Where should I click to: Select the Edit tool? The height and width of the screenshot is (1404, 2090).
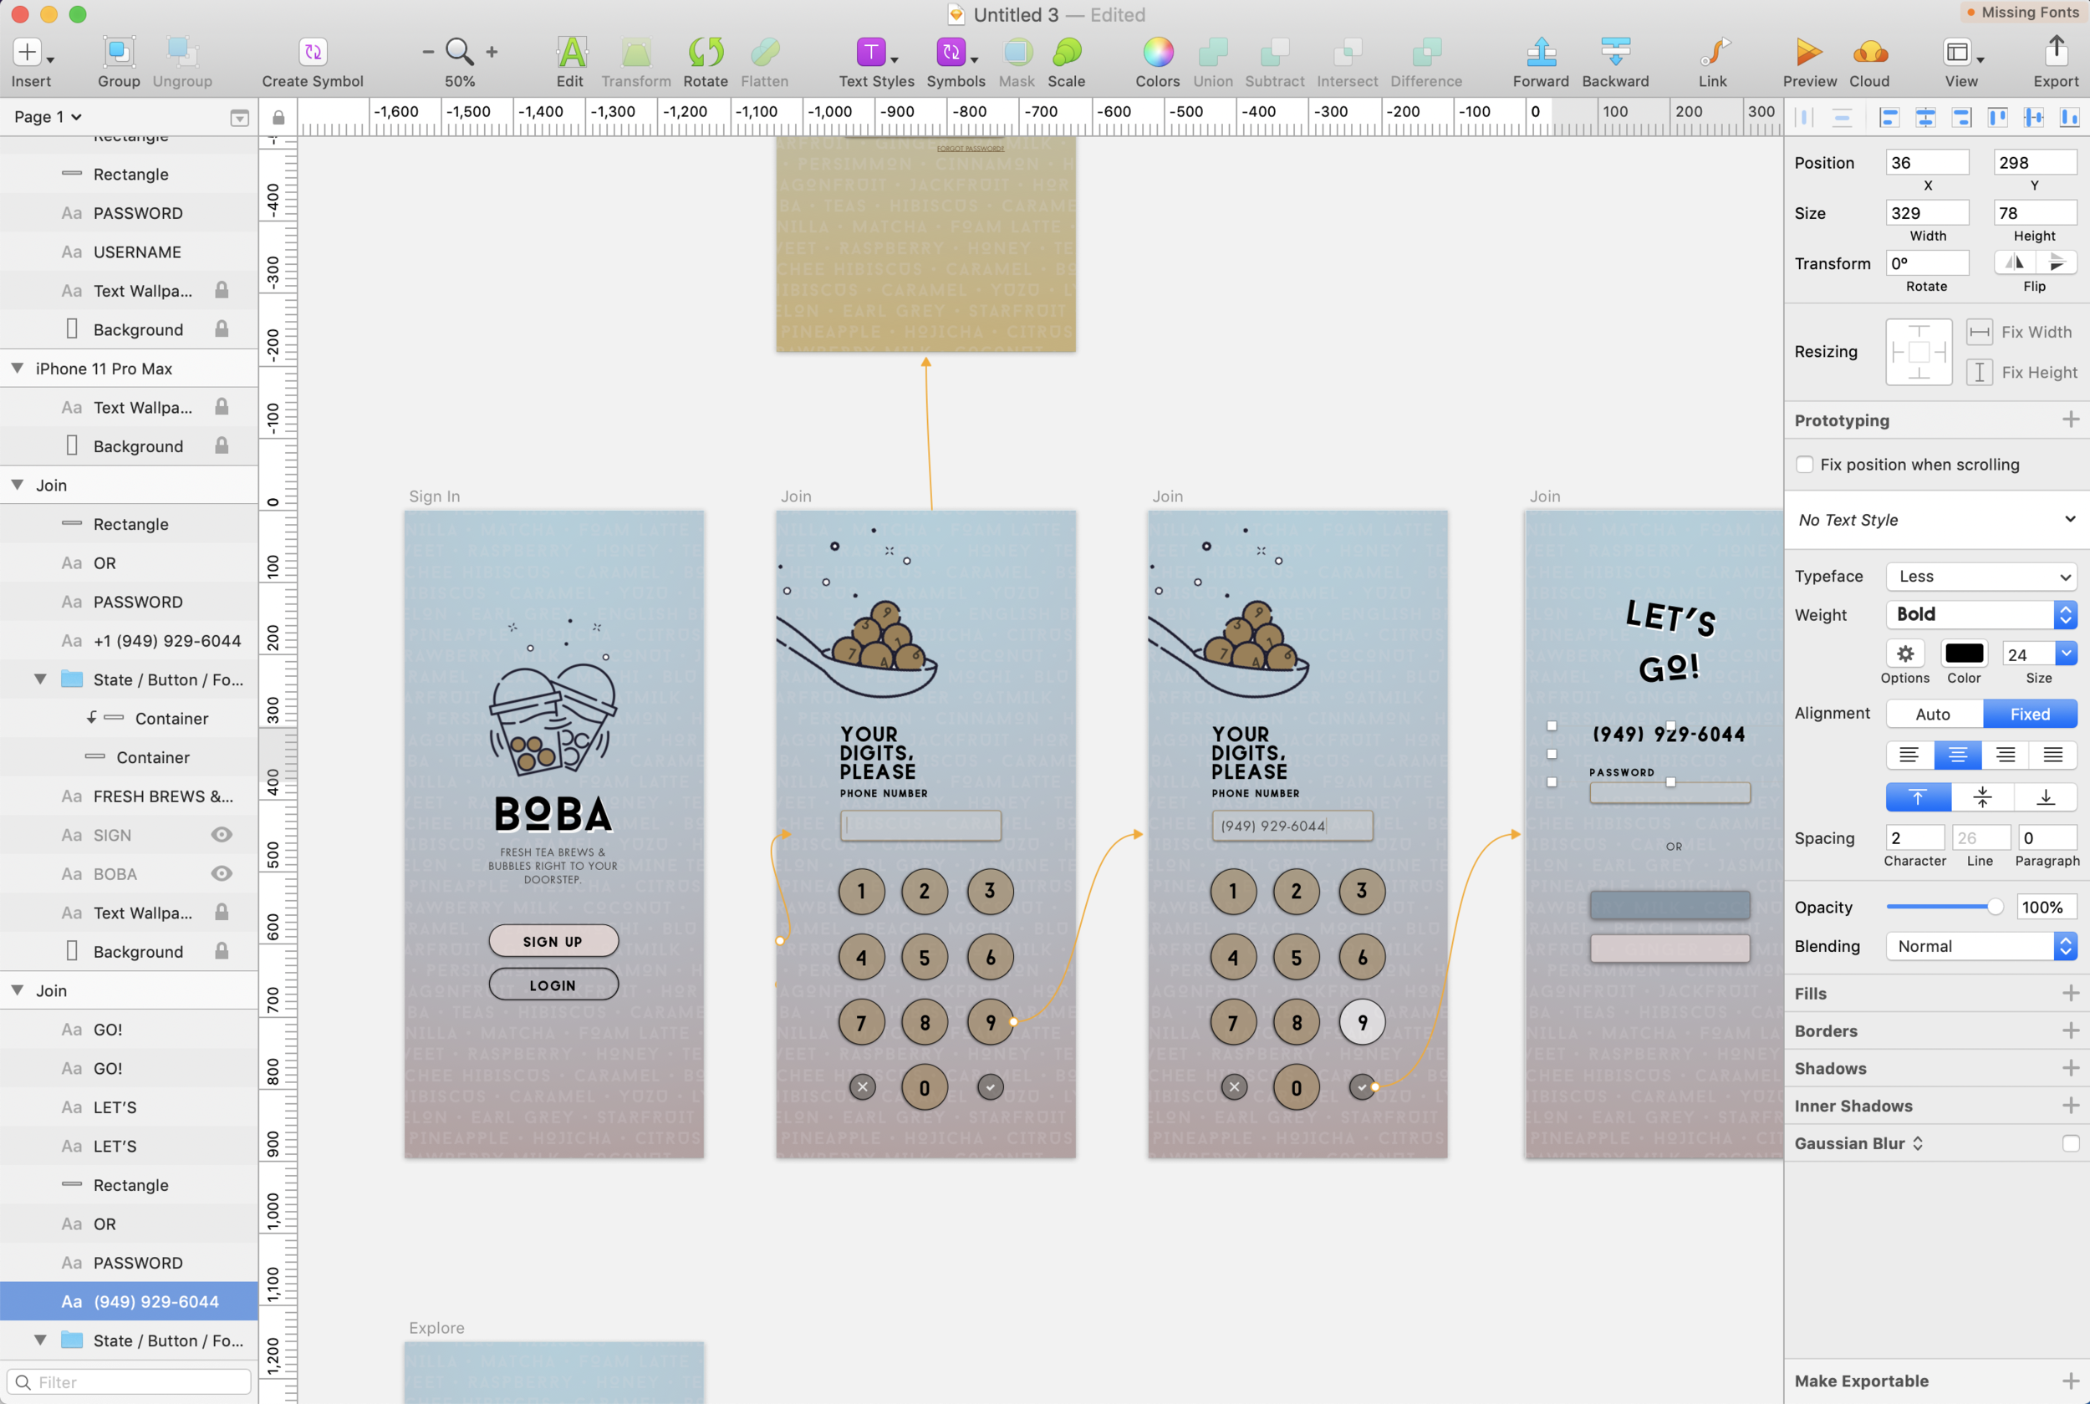click(570, 52)
